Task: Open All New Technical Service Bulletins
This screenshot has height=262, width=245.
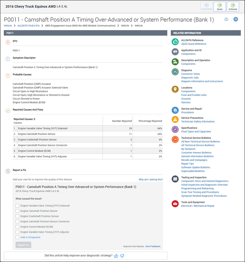Action: (201, 142)
